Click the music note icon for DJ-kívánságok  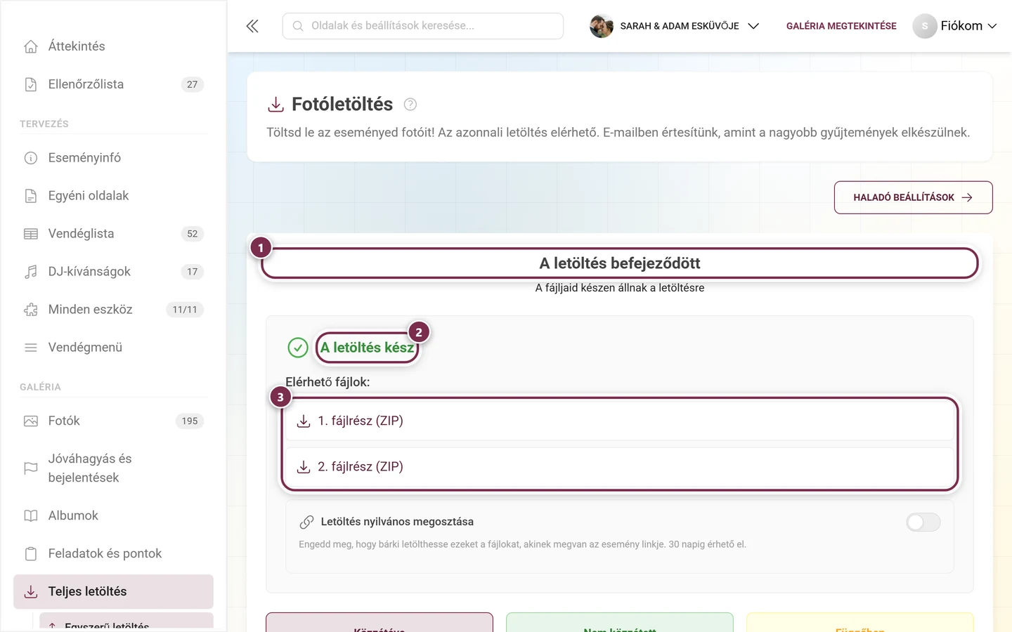click(x=31, y=272)
